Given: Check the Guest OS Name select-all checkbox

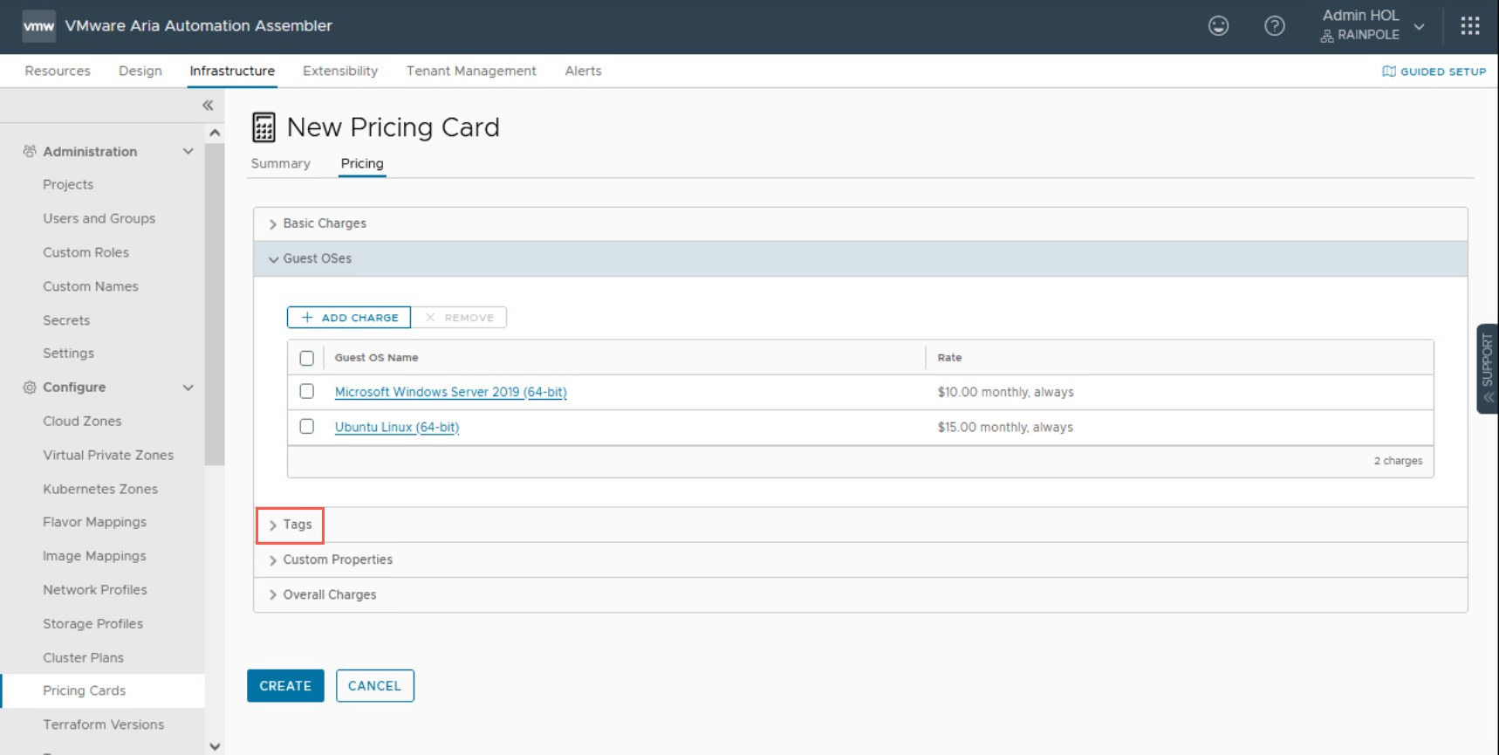Looking at the screenshot, I should pos(306,358).
